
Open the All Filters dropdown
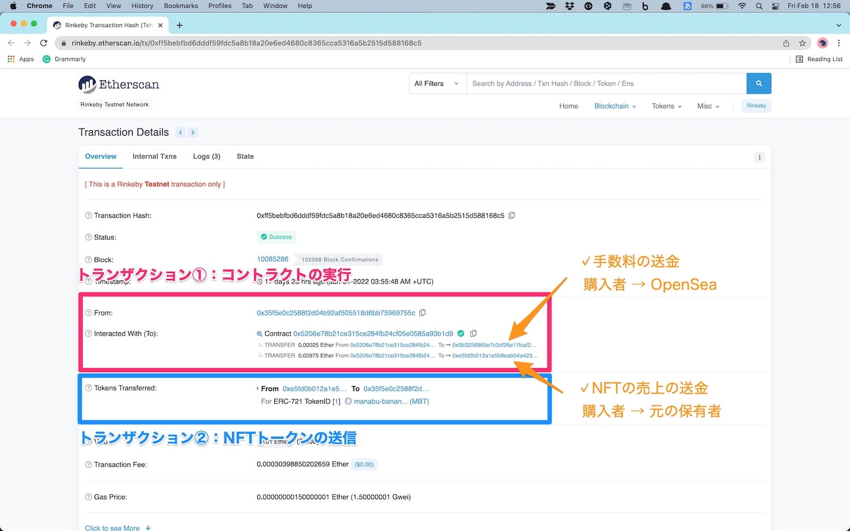click(437, 83)
